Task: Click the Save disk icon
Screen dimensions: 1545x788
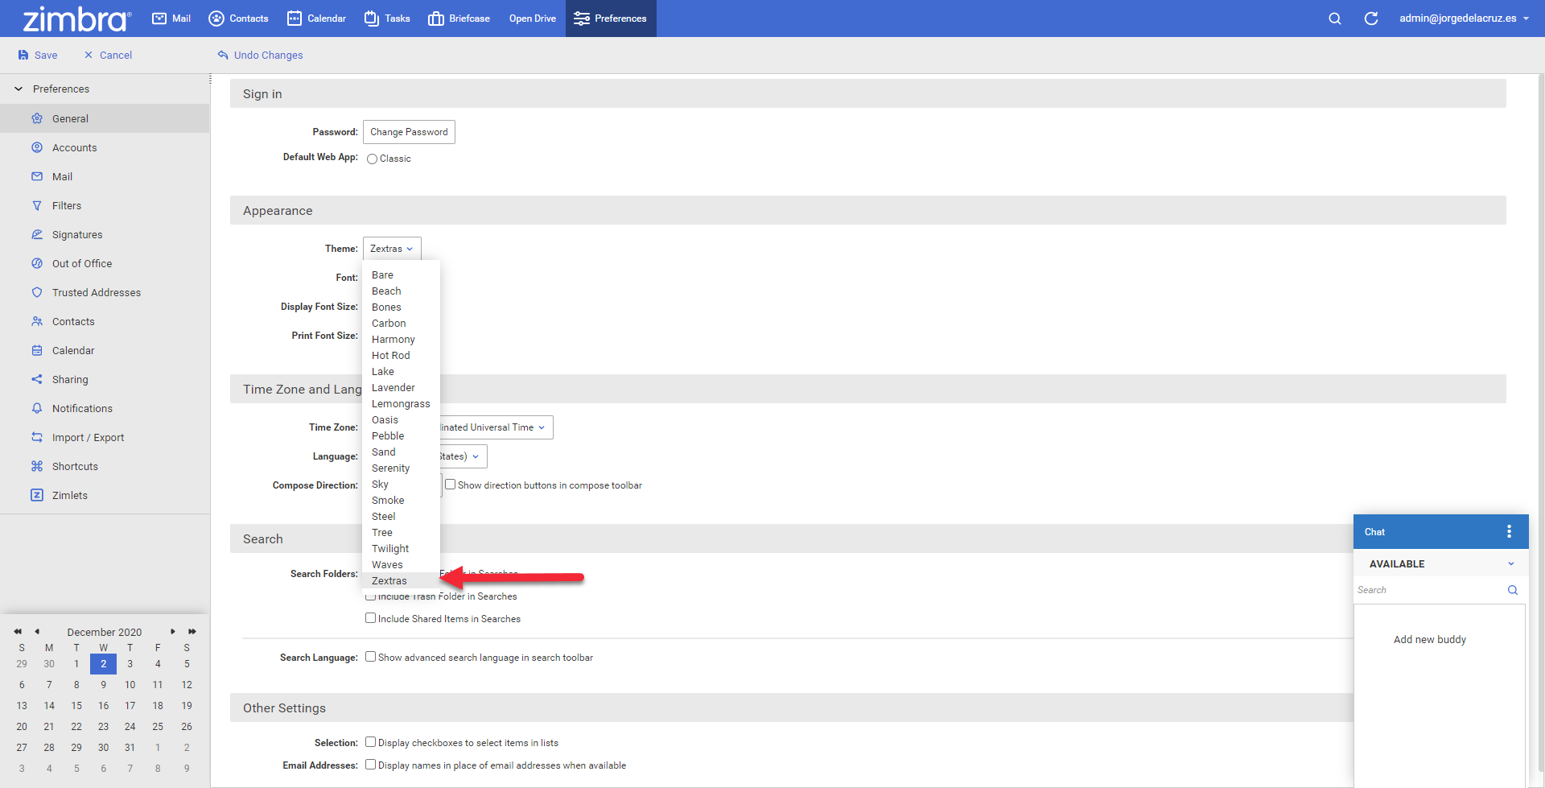Action: 23,56
